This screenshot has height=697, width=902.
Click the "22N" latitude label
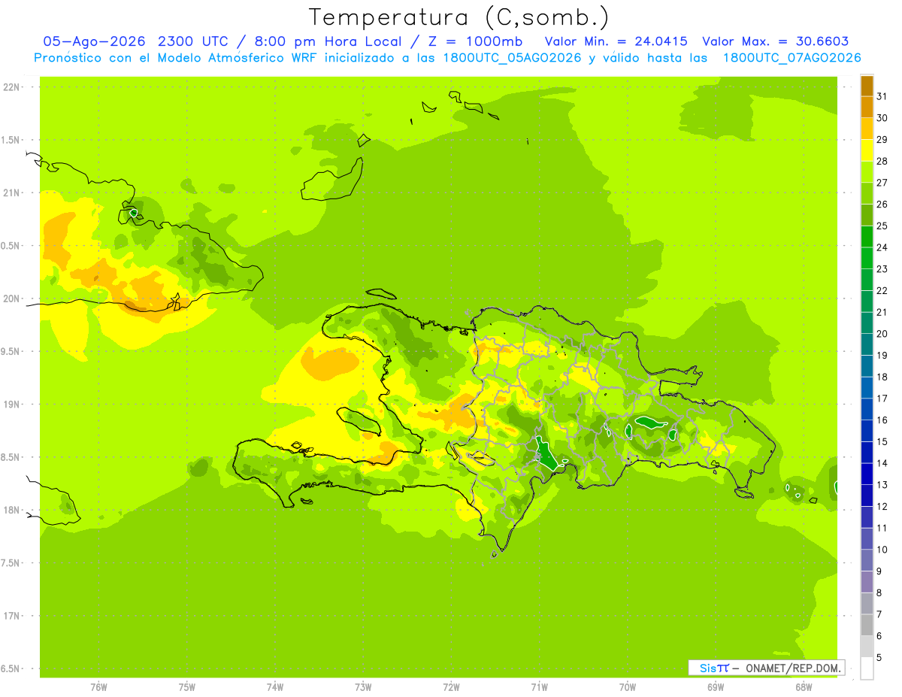pos(11,87)
